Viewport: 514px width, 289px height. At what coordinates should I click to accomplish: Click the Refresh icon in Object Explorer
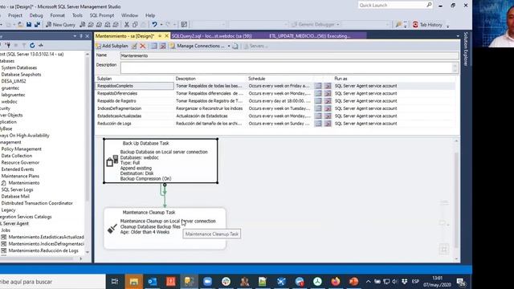click(x=32, y=45)
